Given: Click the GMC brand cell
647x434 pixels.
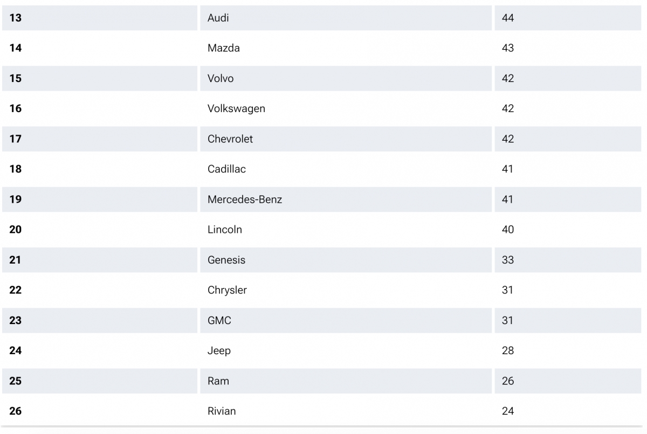Looking at the screenshot, I should (219, 320).
